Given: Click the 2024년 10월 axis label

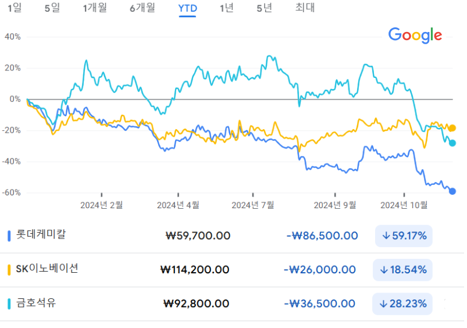Looking at the screenshot, I should [404, 205].
